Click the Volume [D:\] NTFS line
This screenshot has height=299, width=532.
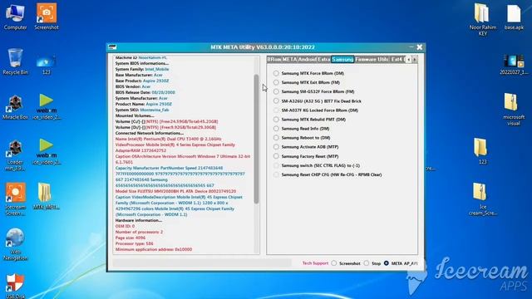tap(165, 127)
